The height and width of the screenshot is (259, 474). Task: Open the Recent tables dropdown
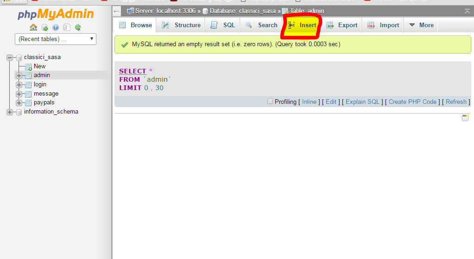(56, 39)
